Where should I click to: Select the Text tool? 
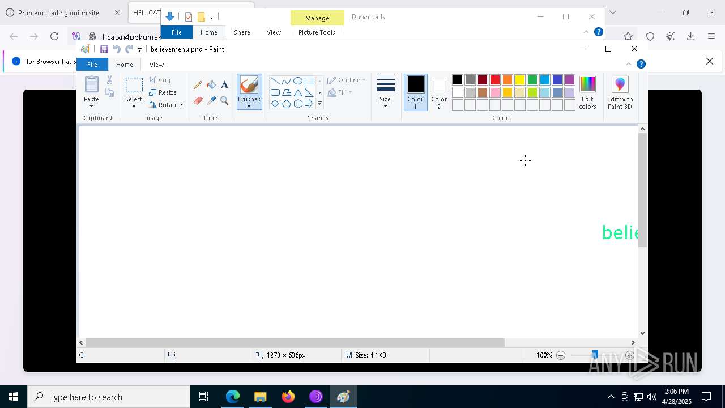[x=225, y=85]
